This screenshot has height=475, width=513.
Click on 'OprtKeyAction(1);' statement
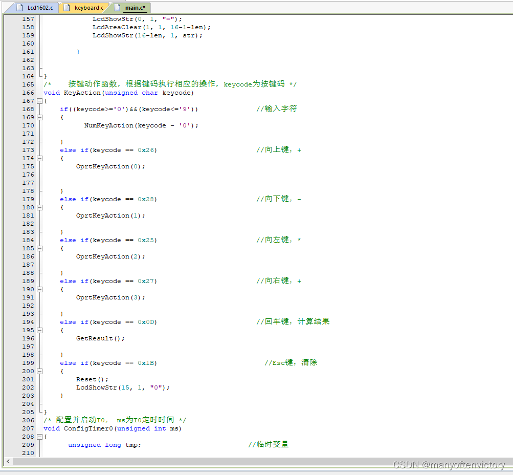pyautogui.click(x=110, y=215)
